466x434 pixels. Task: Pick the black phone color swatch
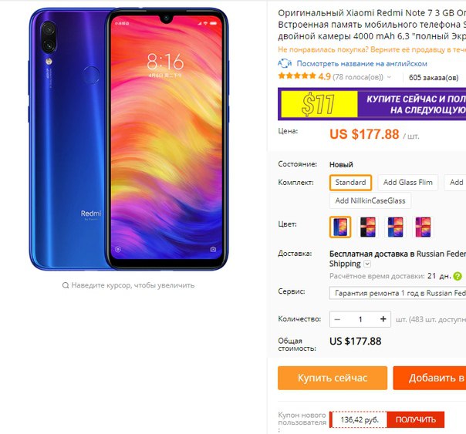(367, 227)
